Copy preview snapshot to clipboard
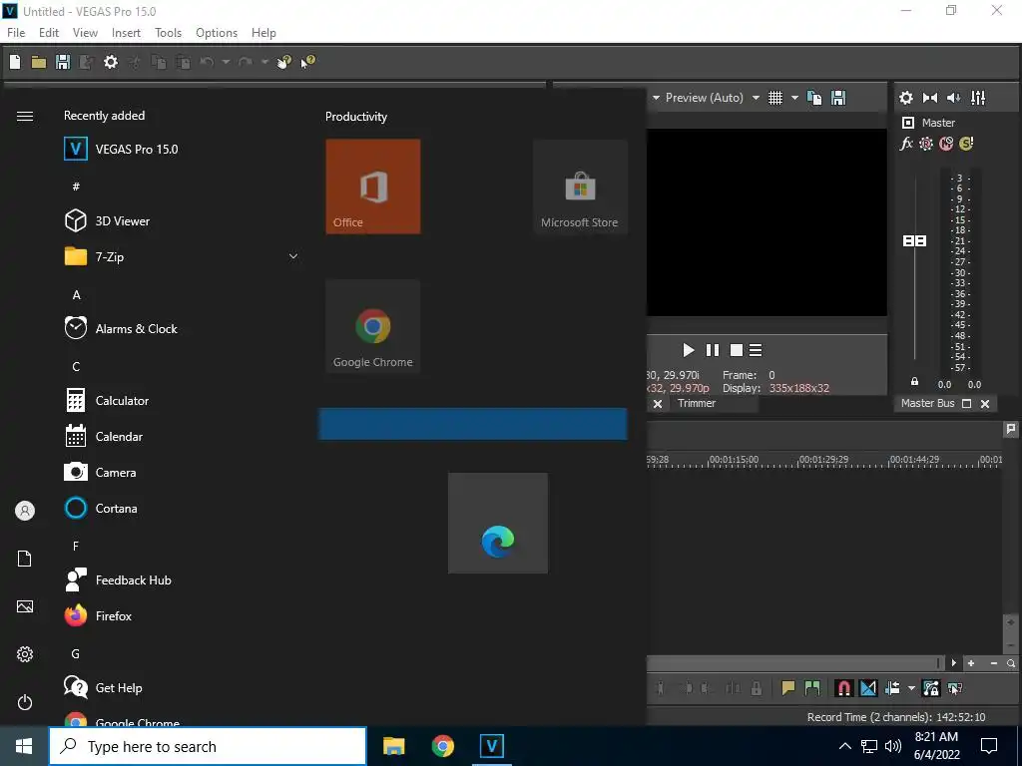 pos(814,98)
